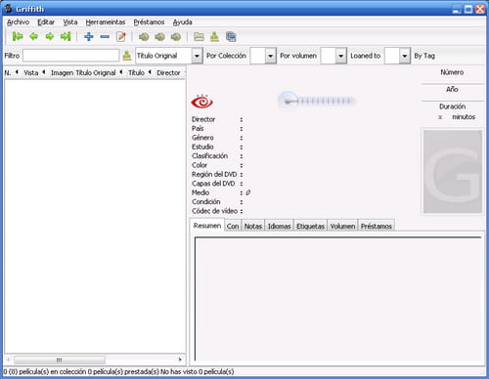This screenshot has height=379, width=489.
Task: Open the Loaned to dropdown
Action: pyautogui.click(x=397, y=56)
